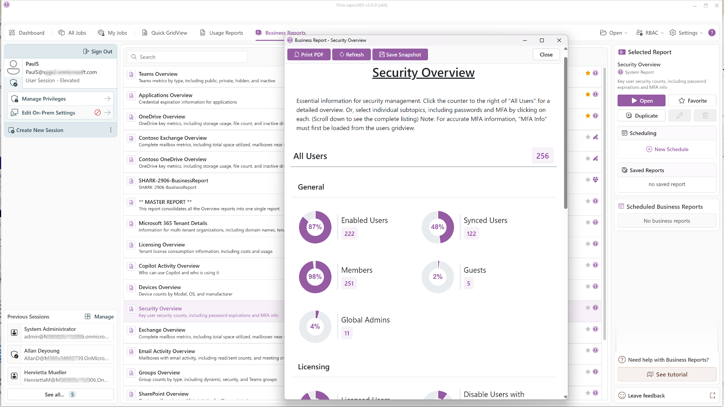724x407 pixels.
Task: Toggle favorite star for Contoso Exchange Overview
Action: click(587, 137)
